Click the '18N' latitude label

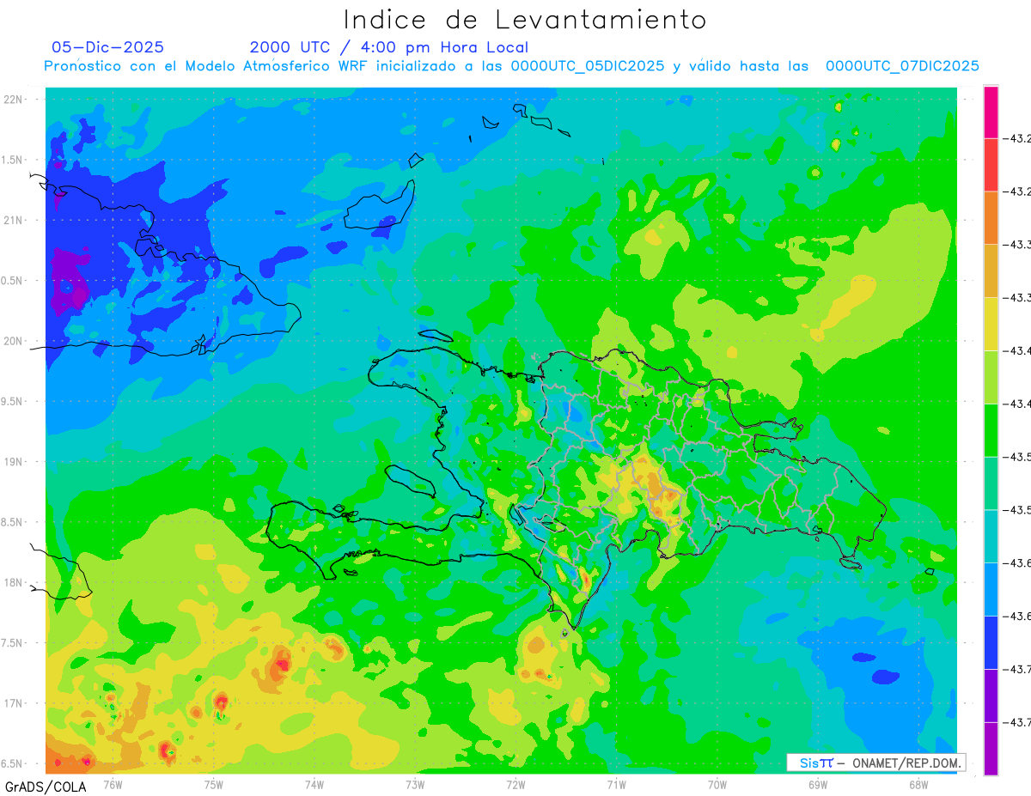(15, 582)
